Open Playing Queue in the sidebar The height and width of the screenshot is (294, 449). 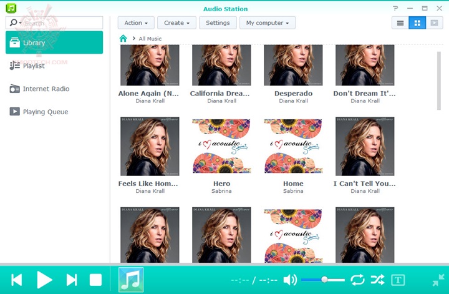tap(54, 112)
